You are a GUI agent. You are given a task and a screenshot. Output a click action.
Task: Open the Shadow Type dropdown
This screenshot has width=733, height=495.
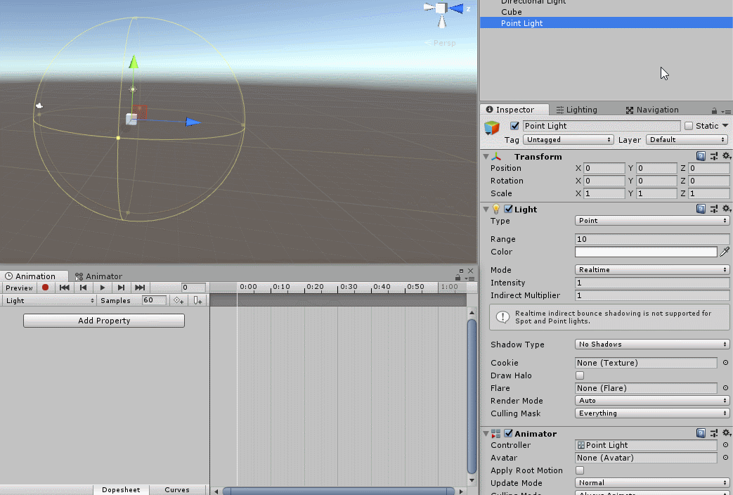pyautogui.click(x=651, y=345)
